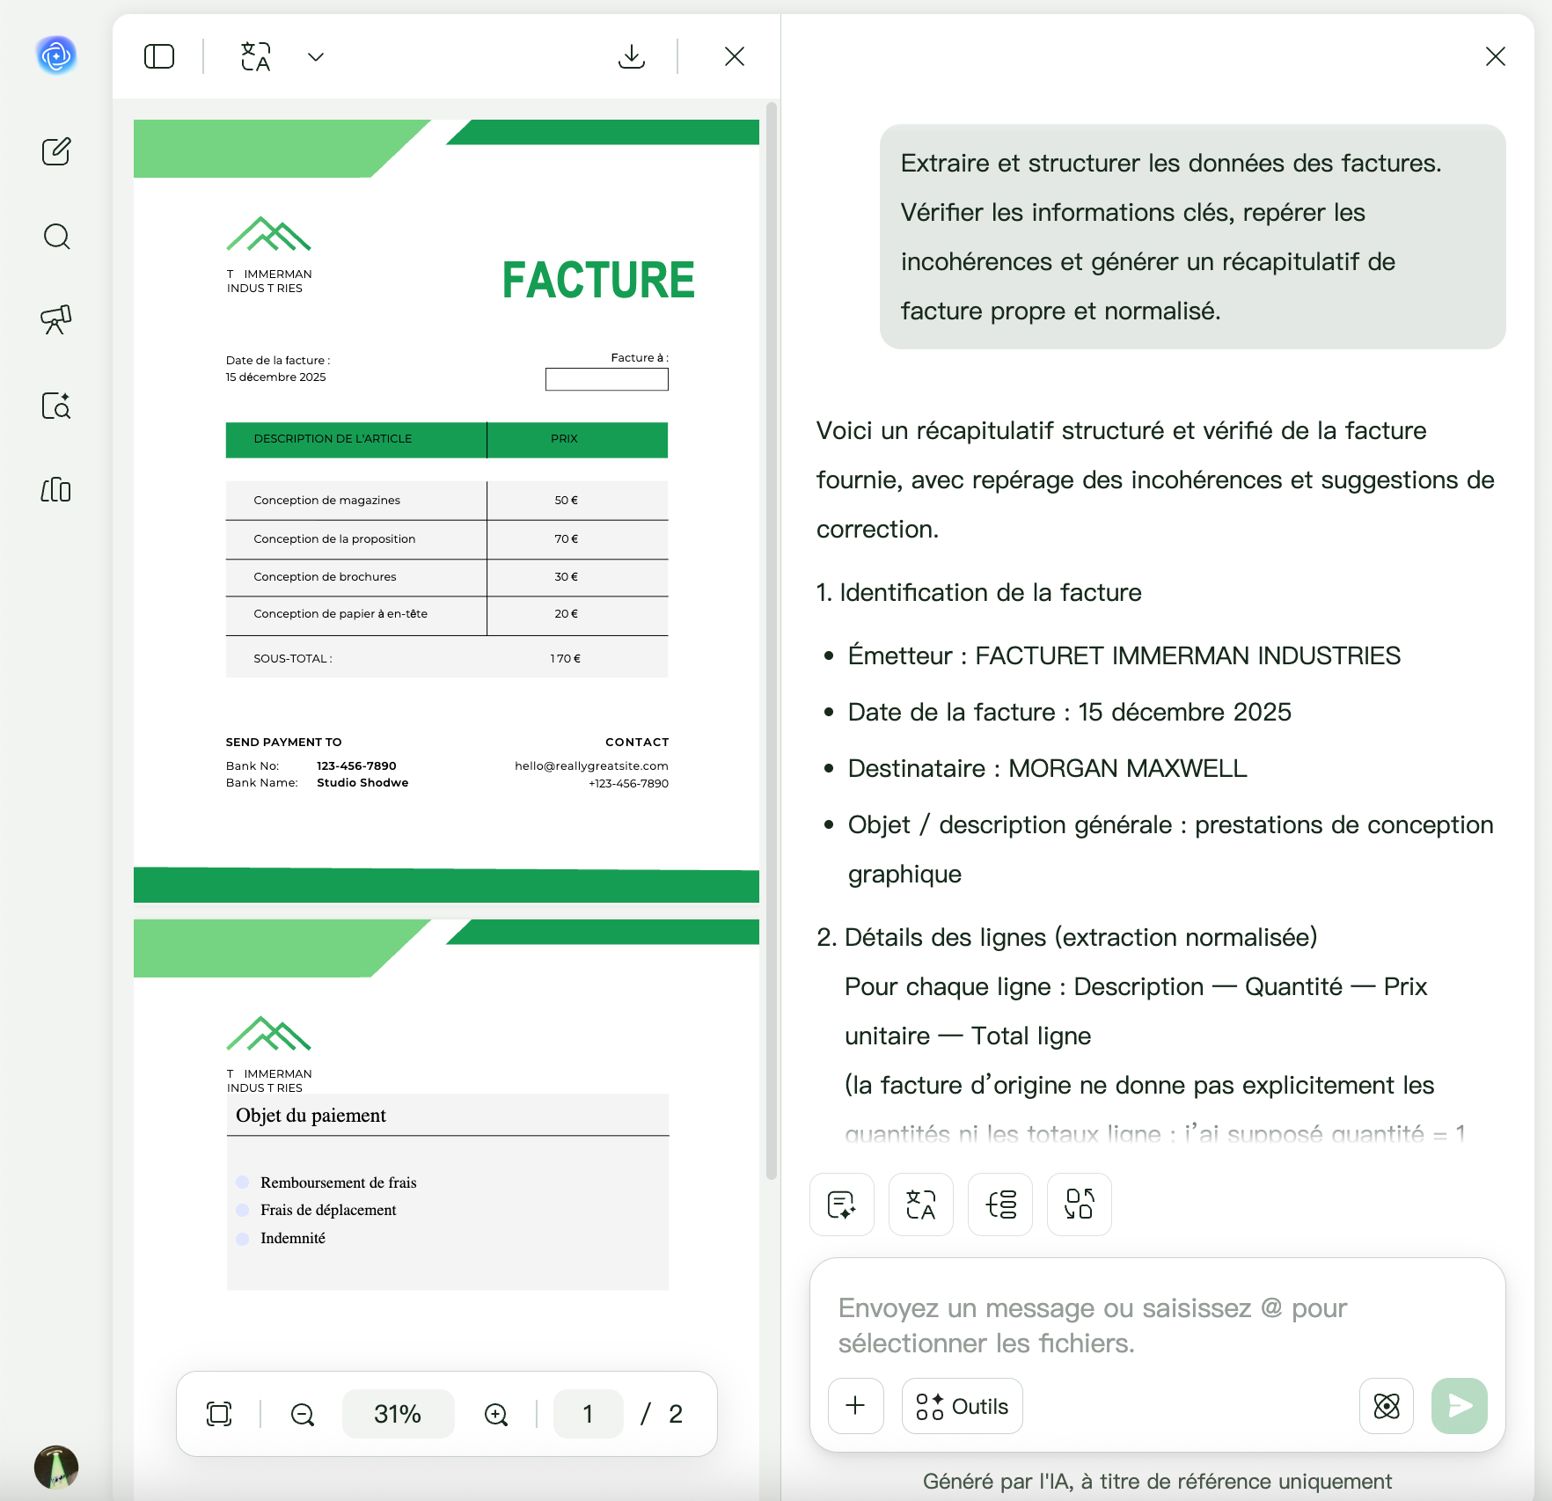
Task: Click the AI summary quick action icon
Action: click(842, 1204)
